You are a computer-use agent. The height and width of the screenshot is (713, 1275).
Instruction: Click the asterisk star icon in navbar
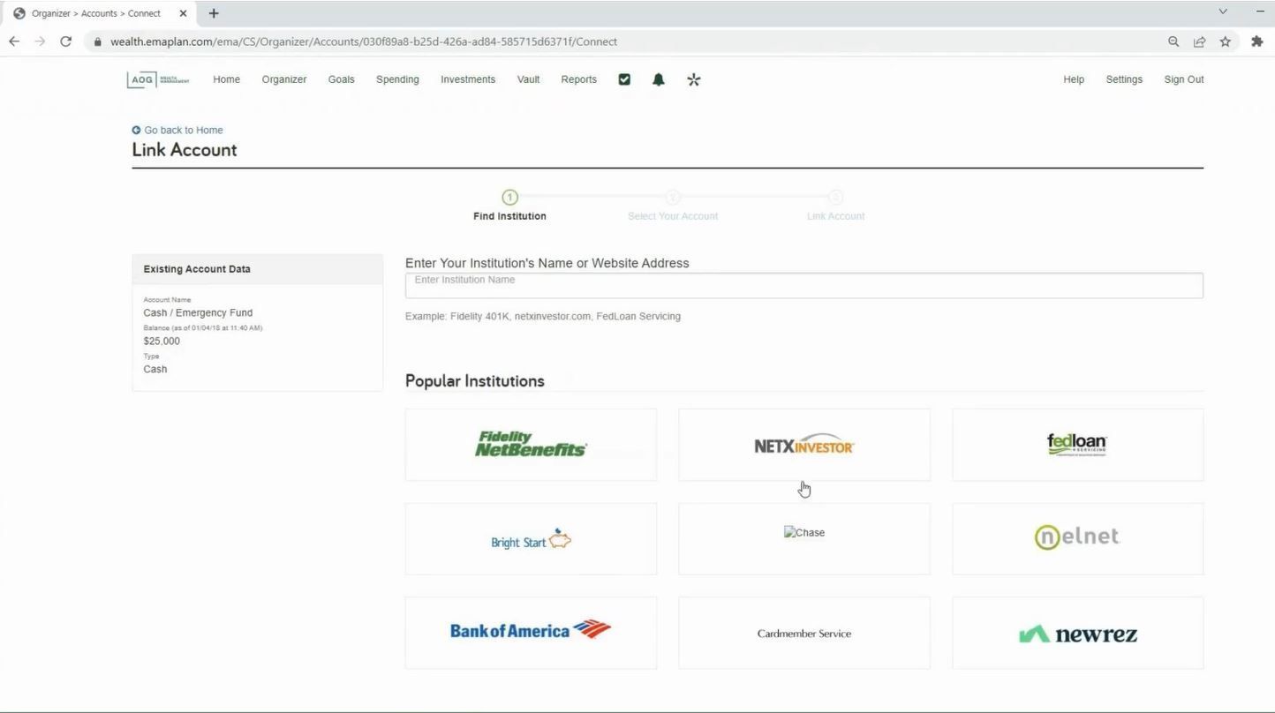point(693,79)
